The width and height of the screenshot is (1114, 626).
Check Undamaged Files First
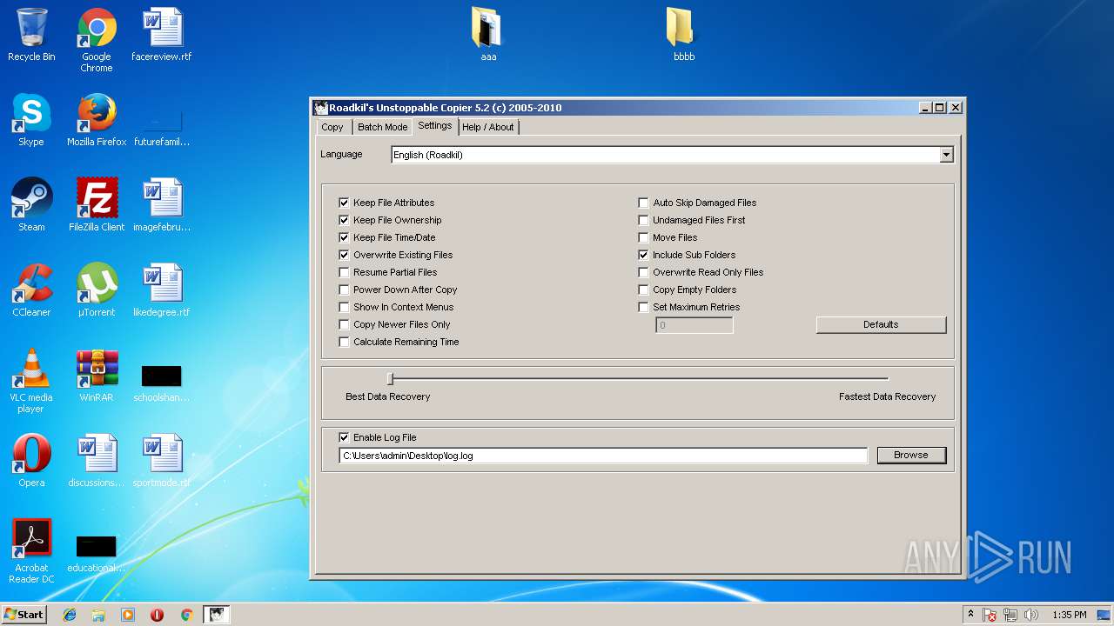643,220
